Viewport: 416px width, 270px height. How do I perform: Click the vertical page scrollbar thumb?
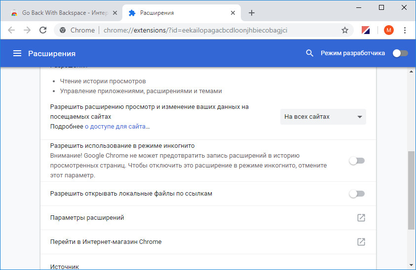point(411,190)
